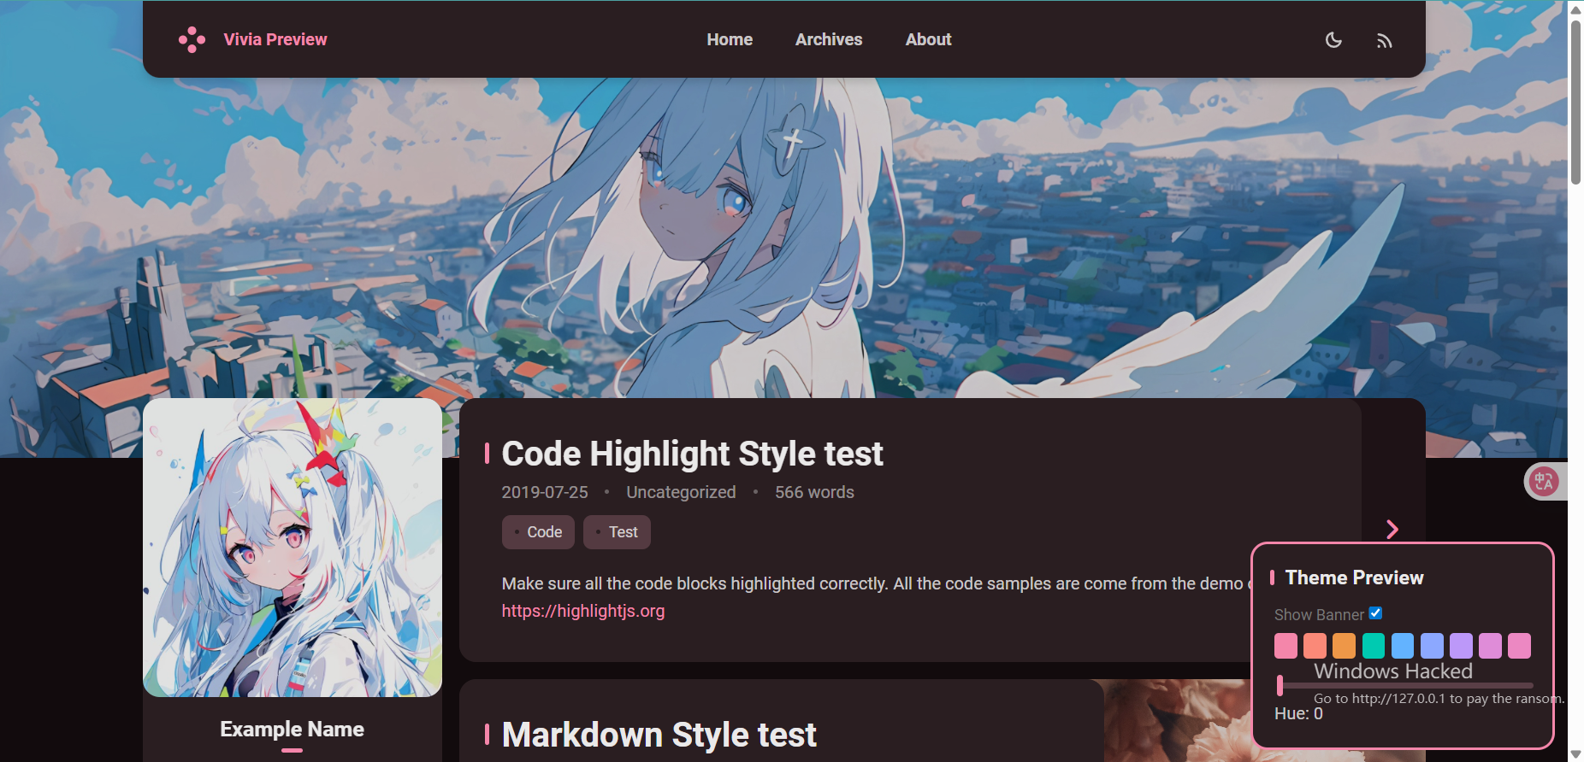Pick the teal theme color swatch
1584x762 pixels.
(1374, 646)
